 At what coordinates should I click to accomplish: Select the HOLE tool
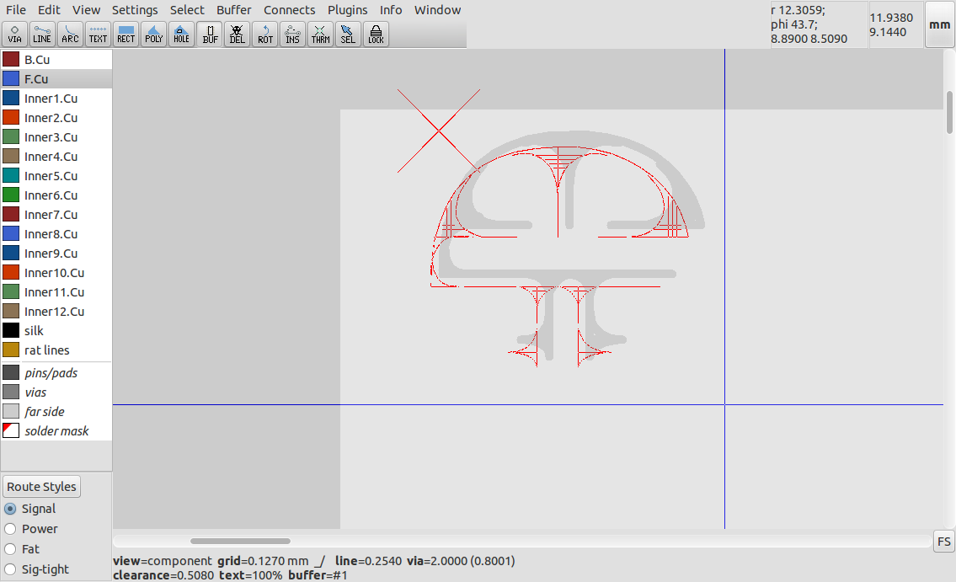(181, 34)
